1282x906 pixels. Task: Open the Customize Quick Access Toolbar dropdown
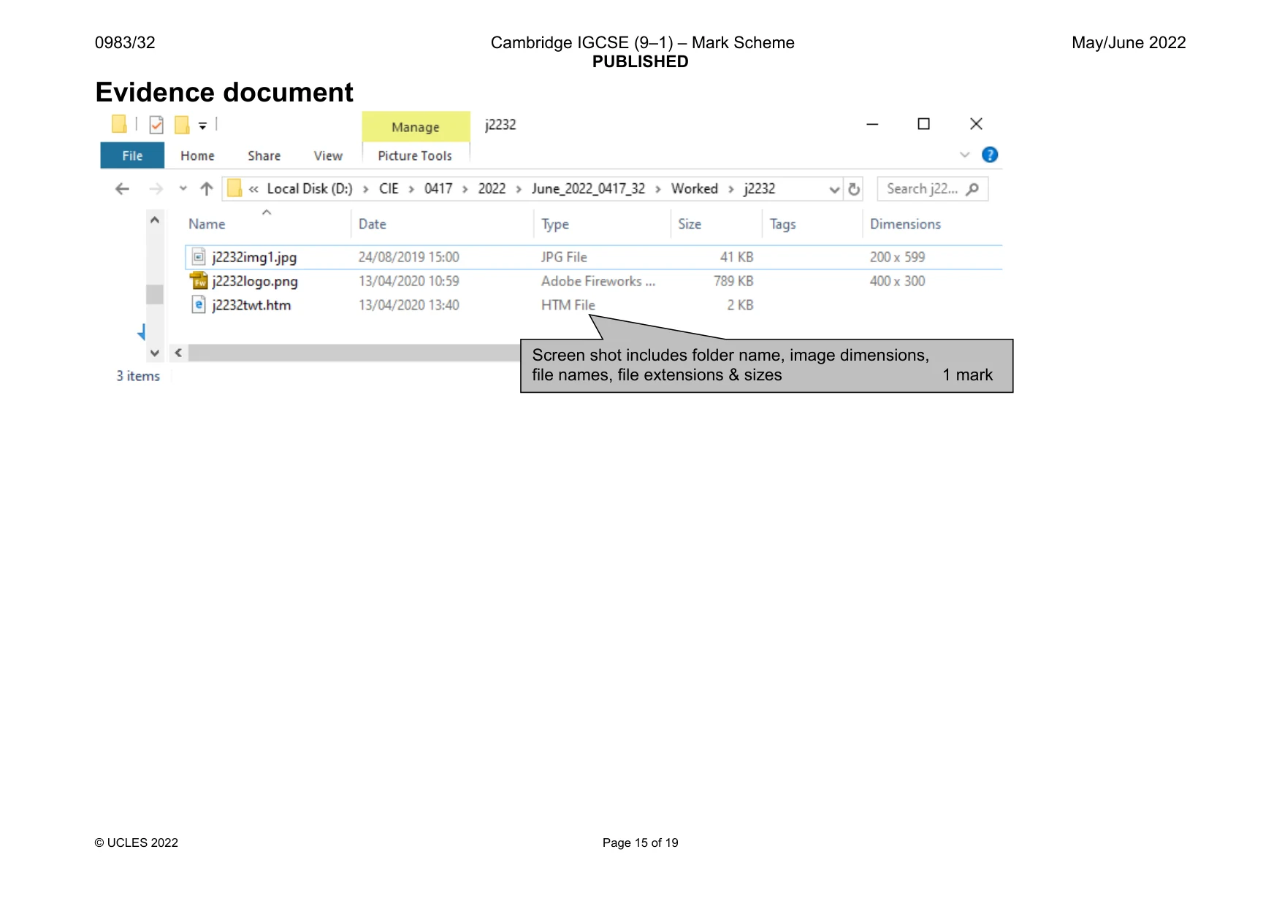coord(202,126)
